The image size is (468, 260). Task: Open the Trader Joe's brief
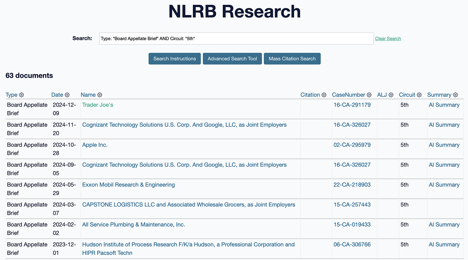coord(98,105)
